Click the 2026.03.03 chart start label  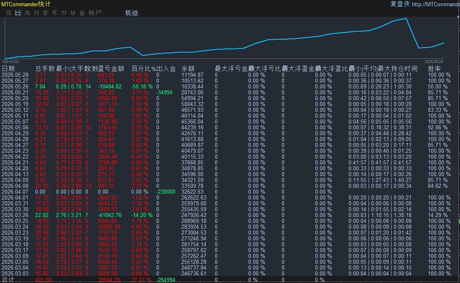(11, 61)
